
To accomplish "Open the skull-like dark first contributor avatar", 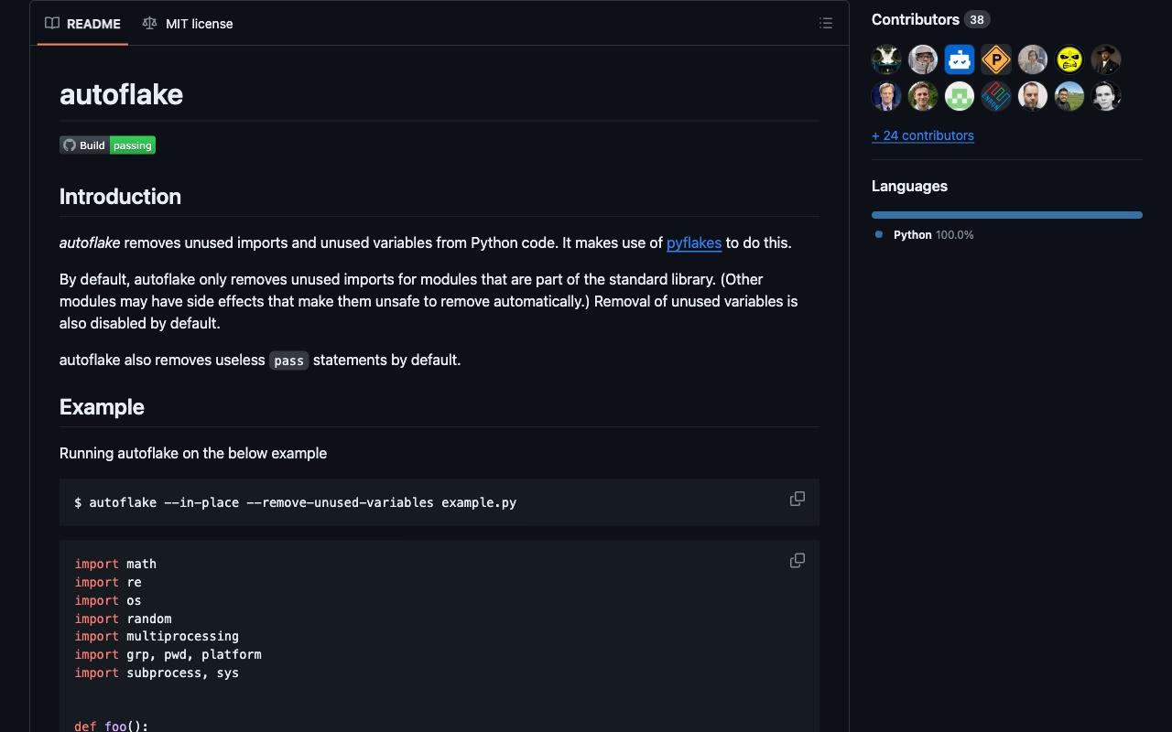I will tap(886, 59).
